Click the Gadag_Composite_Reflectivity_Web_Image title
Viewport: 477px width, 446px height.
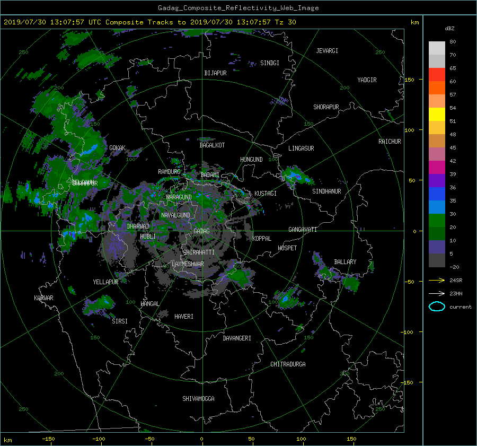[x=238, y=8]
